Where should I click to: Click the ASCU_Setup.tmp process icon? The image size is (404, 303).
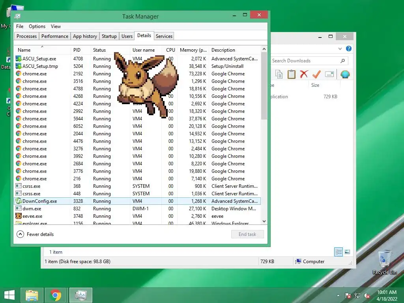click(19, 66)
